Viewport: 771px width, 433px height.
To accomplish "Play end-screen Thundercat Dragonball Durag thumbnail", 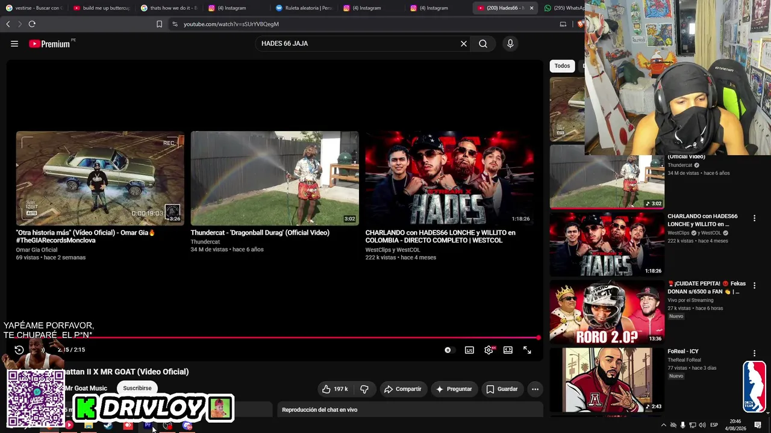I will point(275,178).
